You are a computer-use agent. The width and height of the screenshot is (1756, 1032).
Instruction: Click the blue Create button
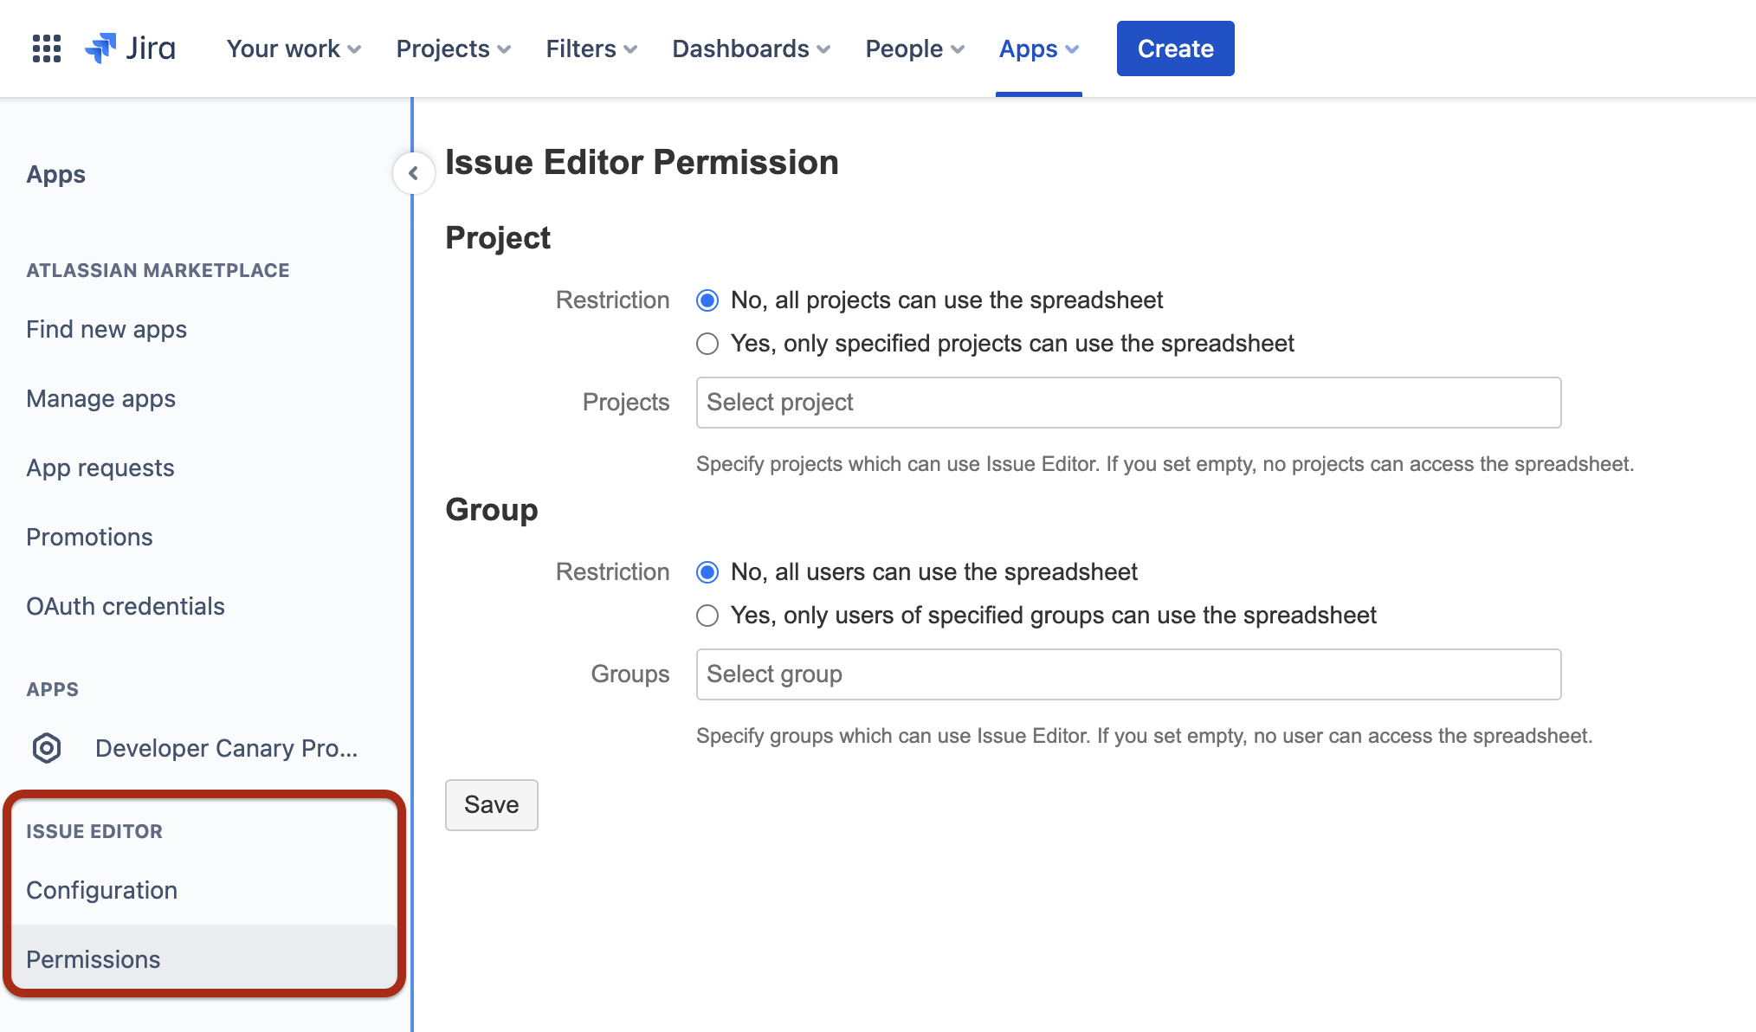click(x=1175, y=48)
